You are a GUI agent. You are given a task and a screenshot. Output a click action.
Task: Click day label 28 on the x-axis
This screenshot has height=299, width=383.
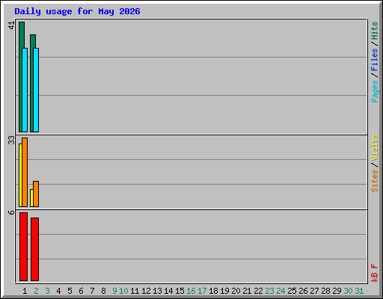pyautogui.click(x=325, y=291)
